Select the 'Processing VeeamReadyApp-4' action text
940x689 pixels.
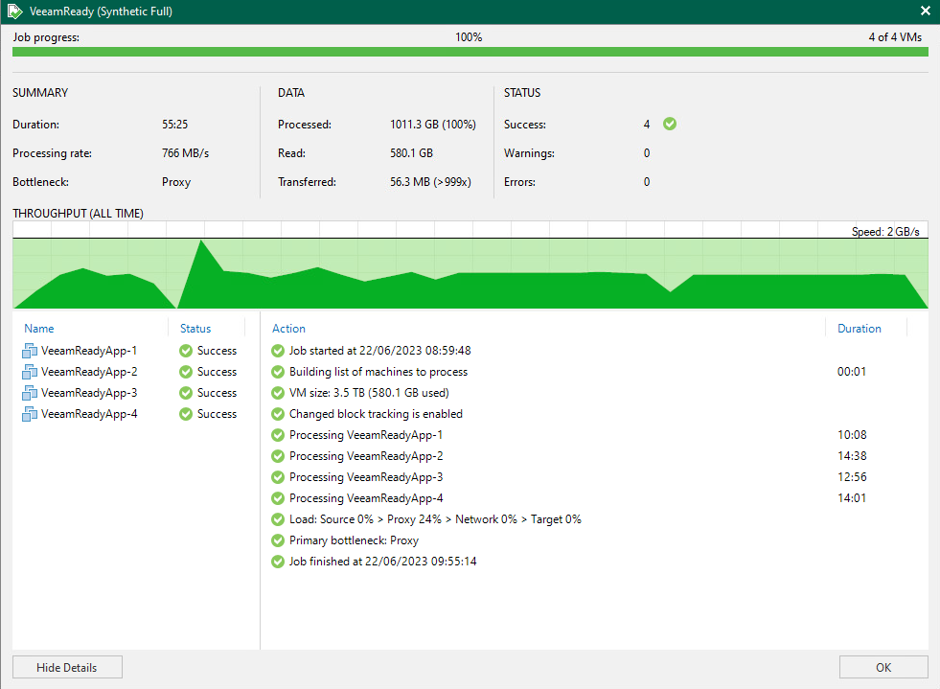pos(366,498)
